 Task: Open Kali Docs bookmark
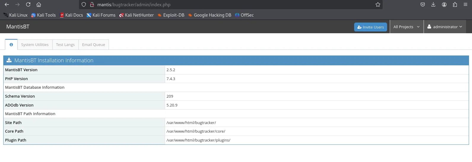(71, 15)
